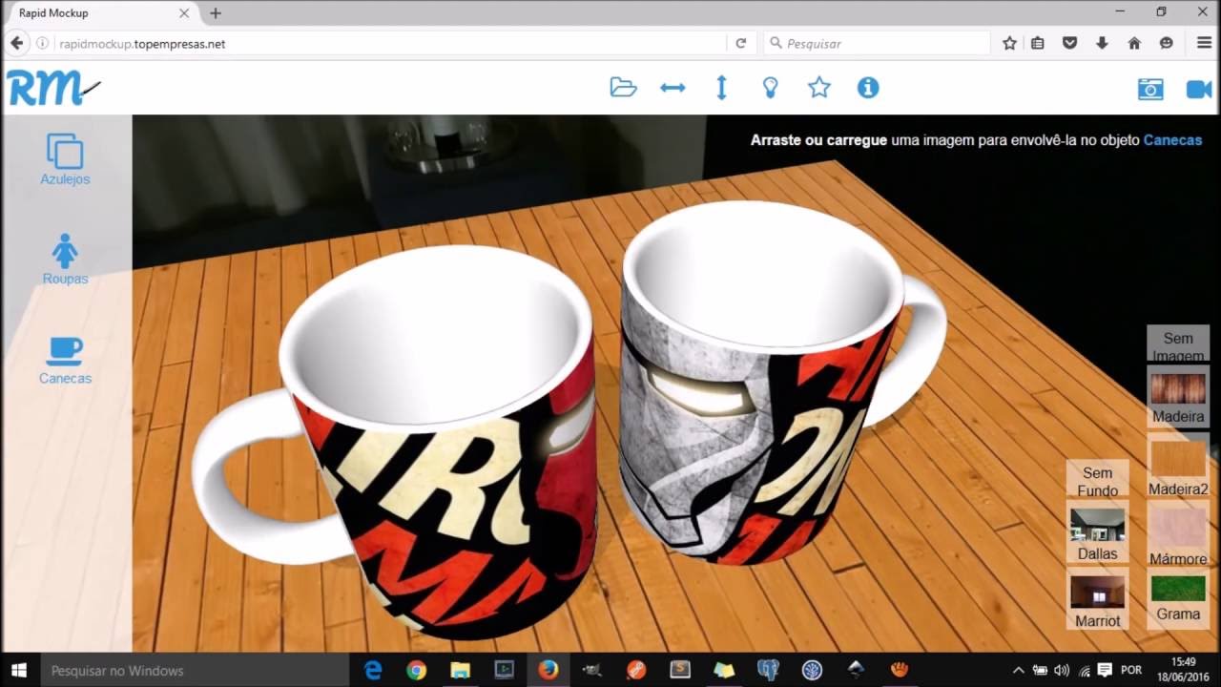Open a new browser tab
Image resolution: width=1221 pixels, height=687 pixels.
point(216,13)
